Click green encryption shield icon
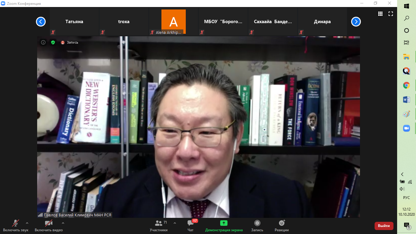Screen dimensions: 416x234 (x=53, y=42)
